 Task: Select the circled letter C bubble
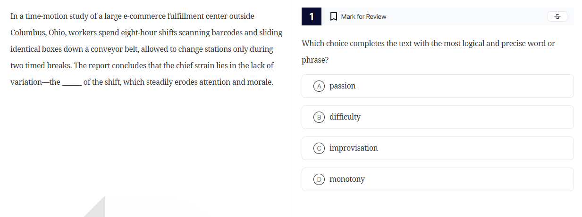320,148
